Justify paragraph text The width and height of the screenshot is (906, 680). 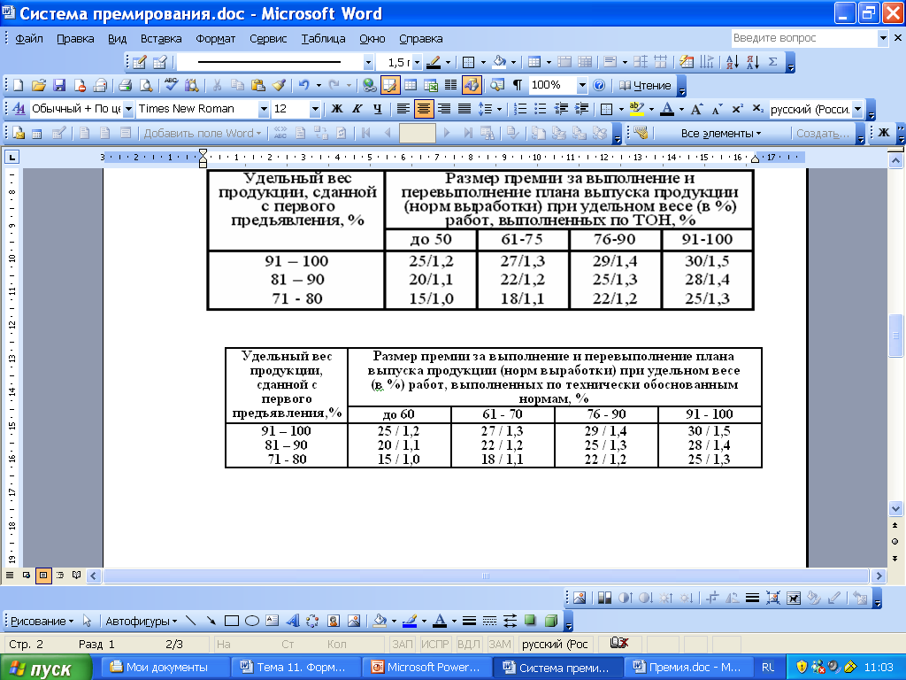464,109
